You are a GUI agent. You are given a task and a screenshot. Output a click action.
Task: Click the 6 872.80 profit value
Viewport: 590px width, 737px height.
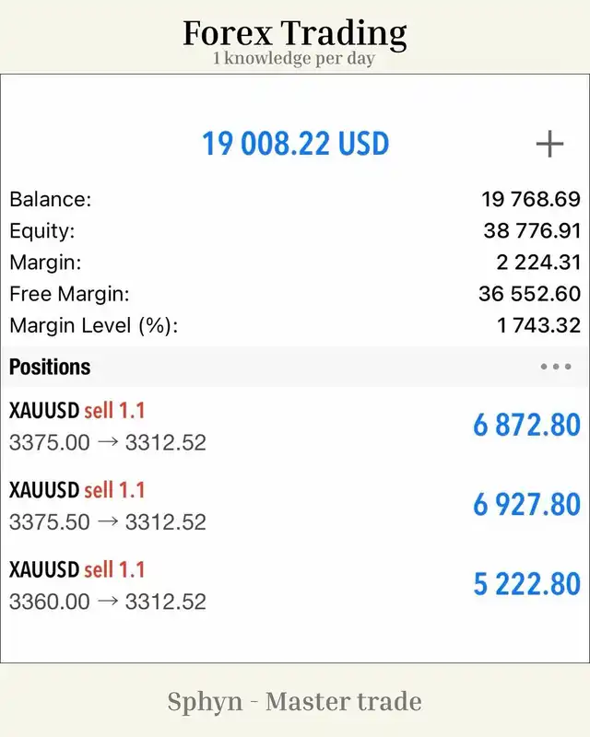point(526,425)
